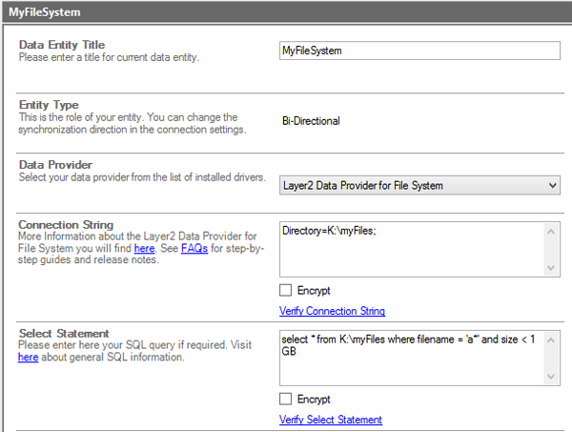Click scroll-down arrow in Select Statement box

click(552, 378)
